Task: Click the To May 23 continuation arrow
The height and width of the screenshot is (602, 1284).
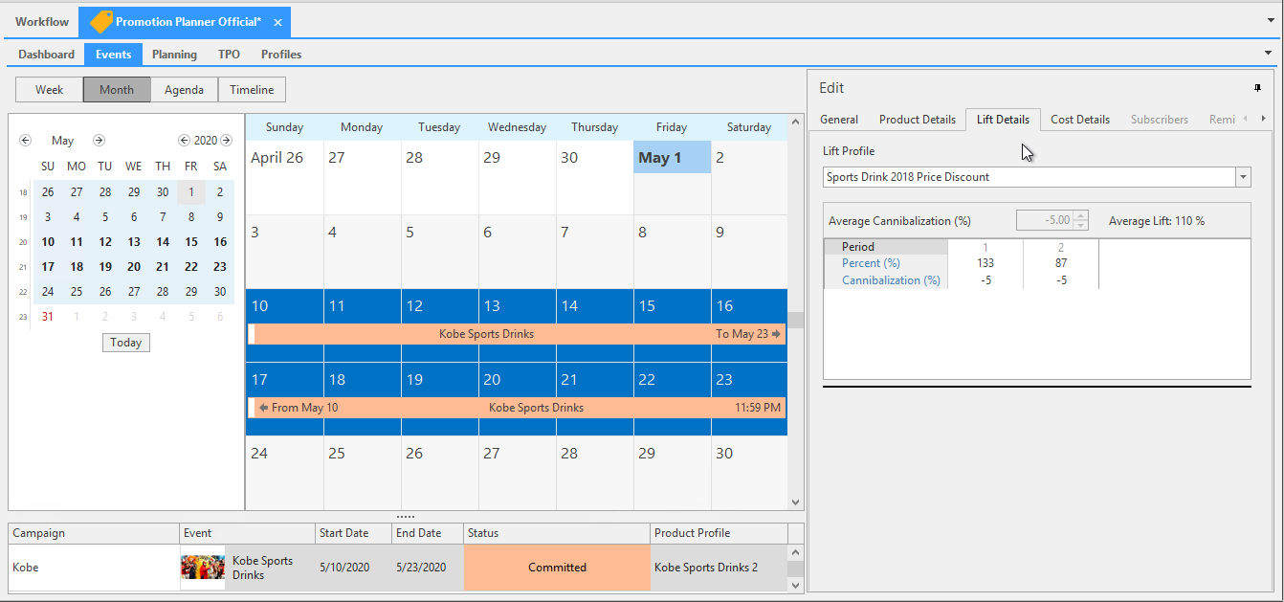Action: 776,334
